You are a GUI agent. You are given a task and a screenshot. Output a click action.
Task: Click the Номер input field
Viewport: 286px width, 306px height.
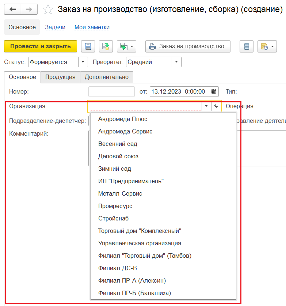111,91
